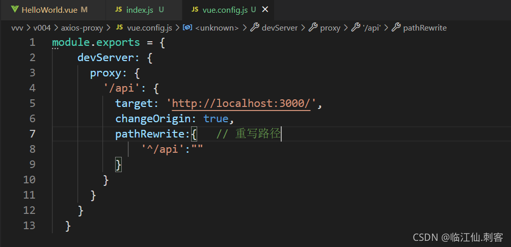Viewport: 511px width, 247px height.
Task: Click the JS file icon in breadcrumb
Action: [119, 28]
